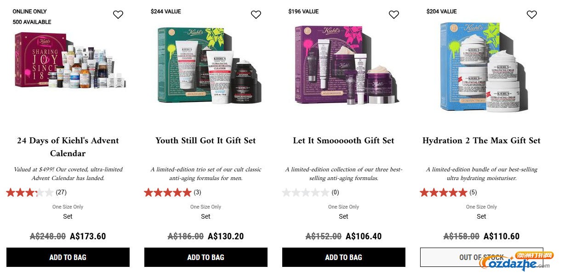The height and width of the screenshot is (277, 564).
Task: Open the Advent Calendar star rating reviews
Action: 36,192
